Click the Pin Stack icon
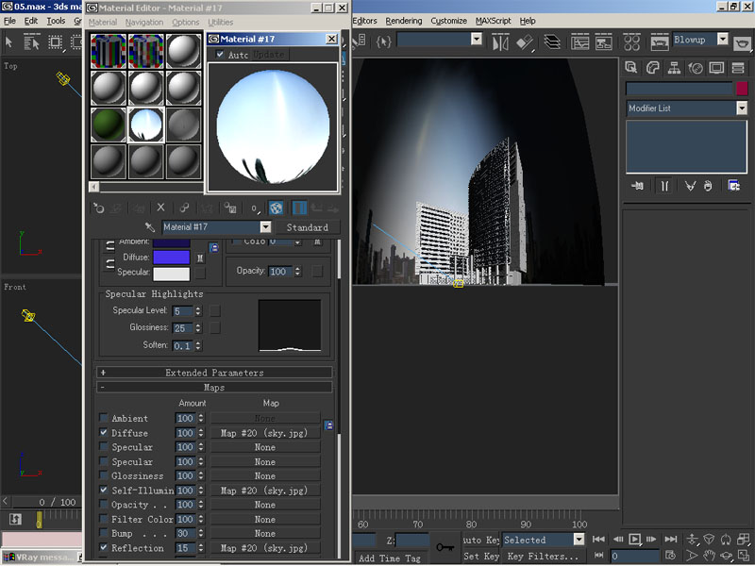Screen dimensions: 755x566 pyautogui.click(x=637, y=186)
